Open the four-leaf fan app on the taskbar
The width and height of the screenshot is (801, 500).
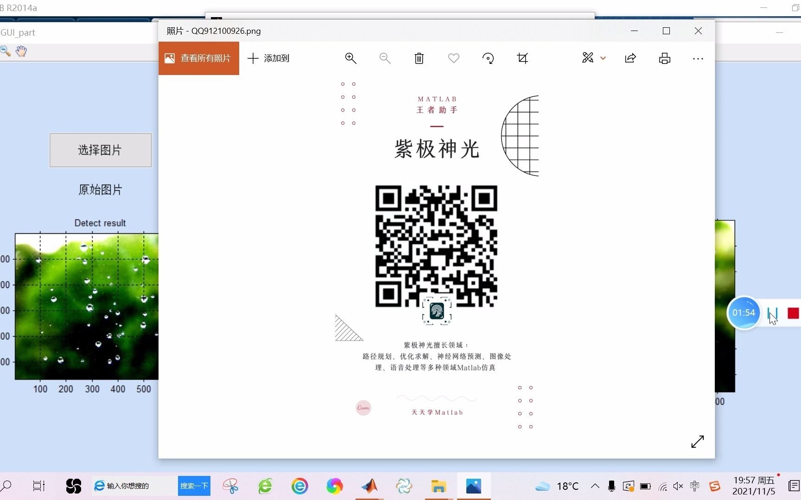tap(73, 486)
